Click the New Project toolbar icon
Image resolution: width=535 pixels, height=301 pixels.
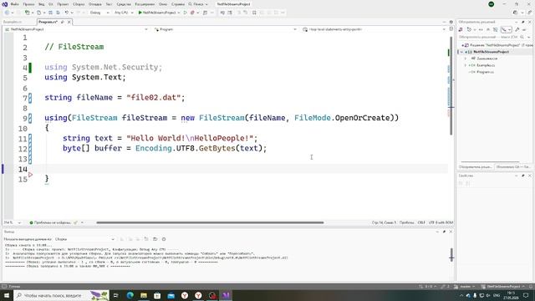click(x=27, y=13)
